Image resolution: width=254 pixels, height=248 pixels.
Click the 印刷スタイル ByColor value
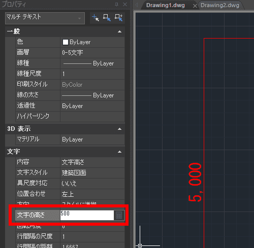point(92,85)
